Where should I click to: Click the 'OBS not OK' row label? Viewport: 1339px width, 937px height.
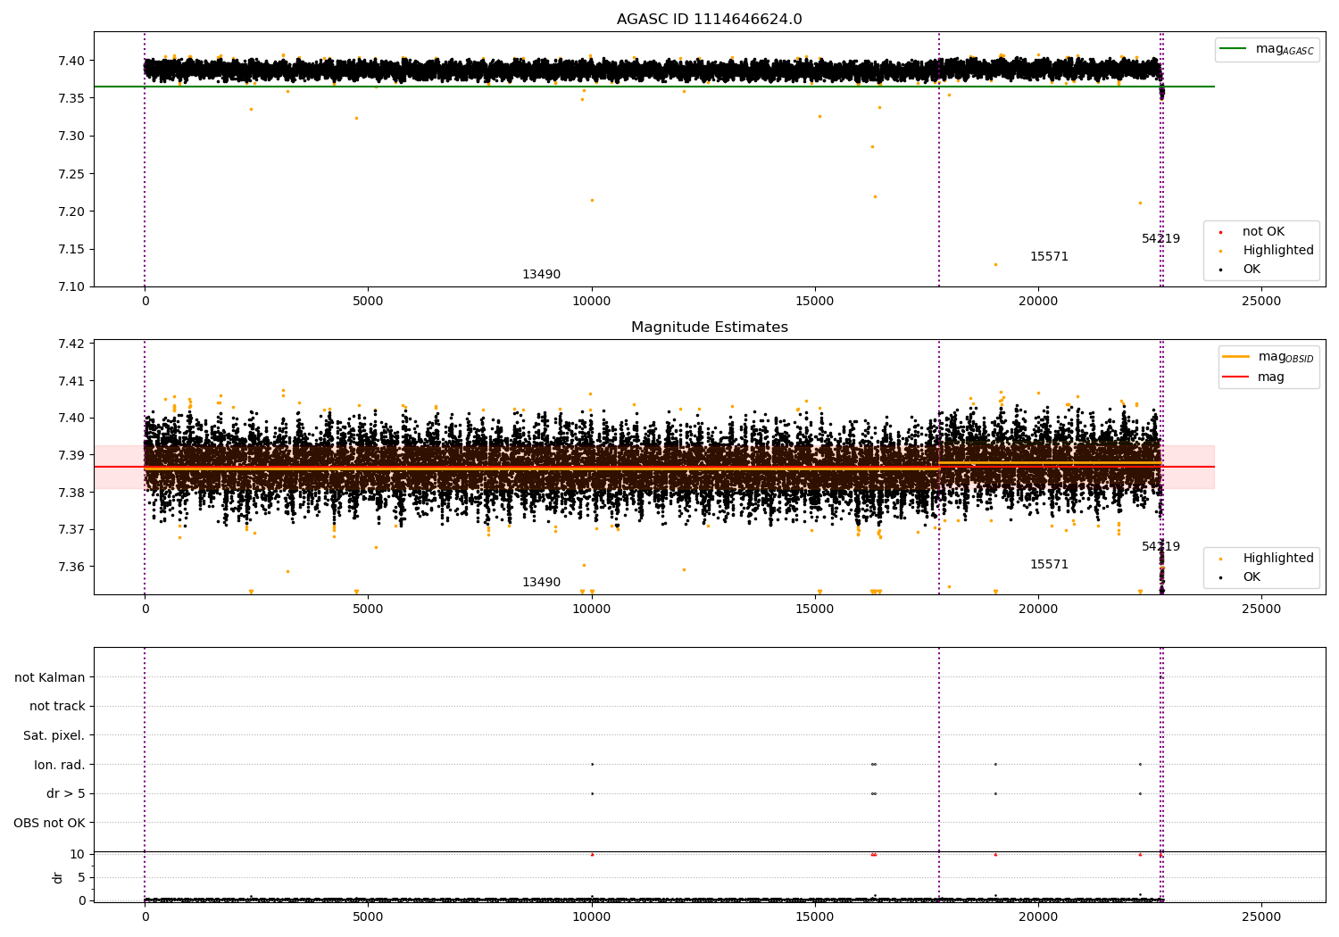point(49,823)
